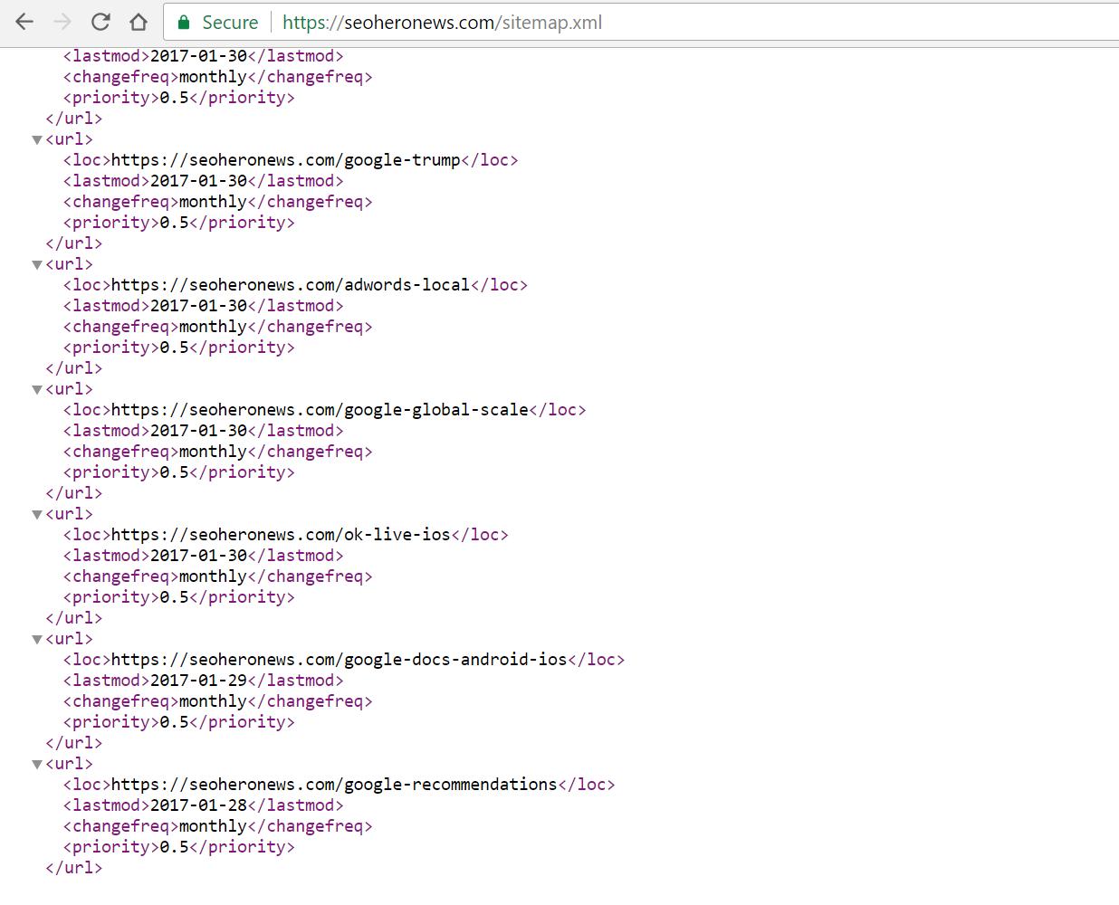Image resolution: width=1119 pixels, height=905 pixels.
Task: Click lastmod line under google-trump
Action: (x=203, y=181)
